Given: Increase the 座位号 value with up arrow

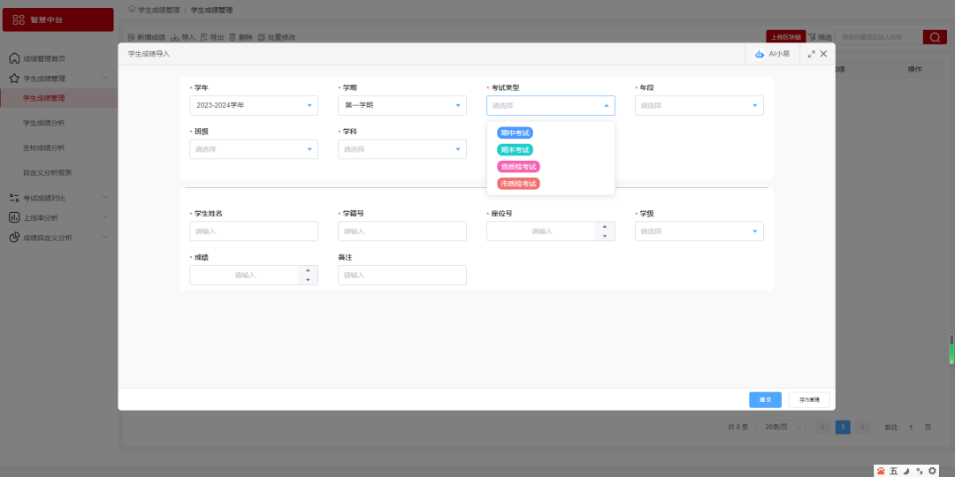Looking at the screenshot, I should (x=605, y=226).
